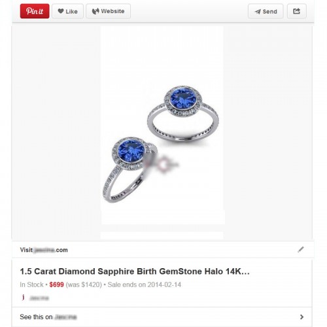Click the $699 sale price
The image size is (327, 327).
[x=57, y=284]
